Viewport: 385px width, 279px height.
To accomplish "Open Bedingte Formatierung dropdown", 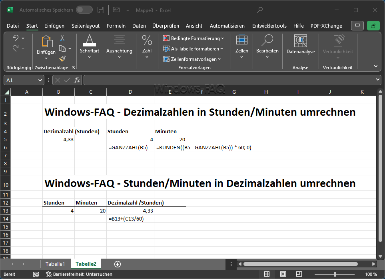I will tap(193, 38).
